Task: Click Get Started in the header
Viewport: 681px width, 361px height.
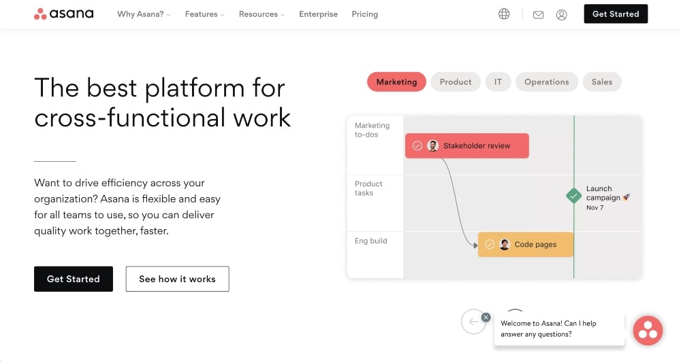Action: click(616, 14)
